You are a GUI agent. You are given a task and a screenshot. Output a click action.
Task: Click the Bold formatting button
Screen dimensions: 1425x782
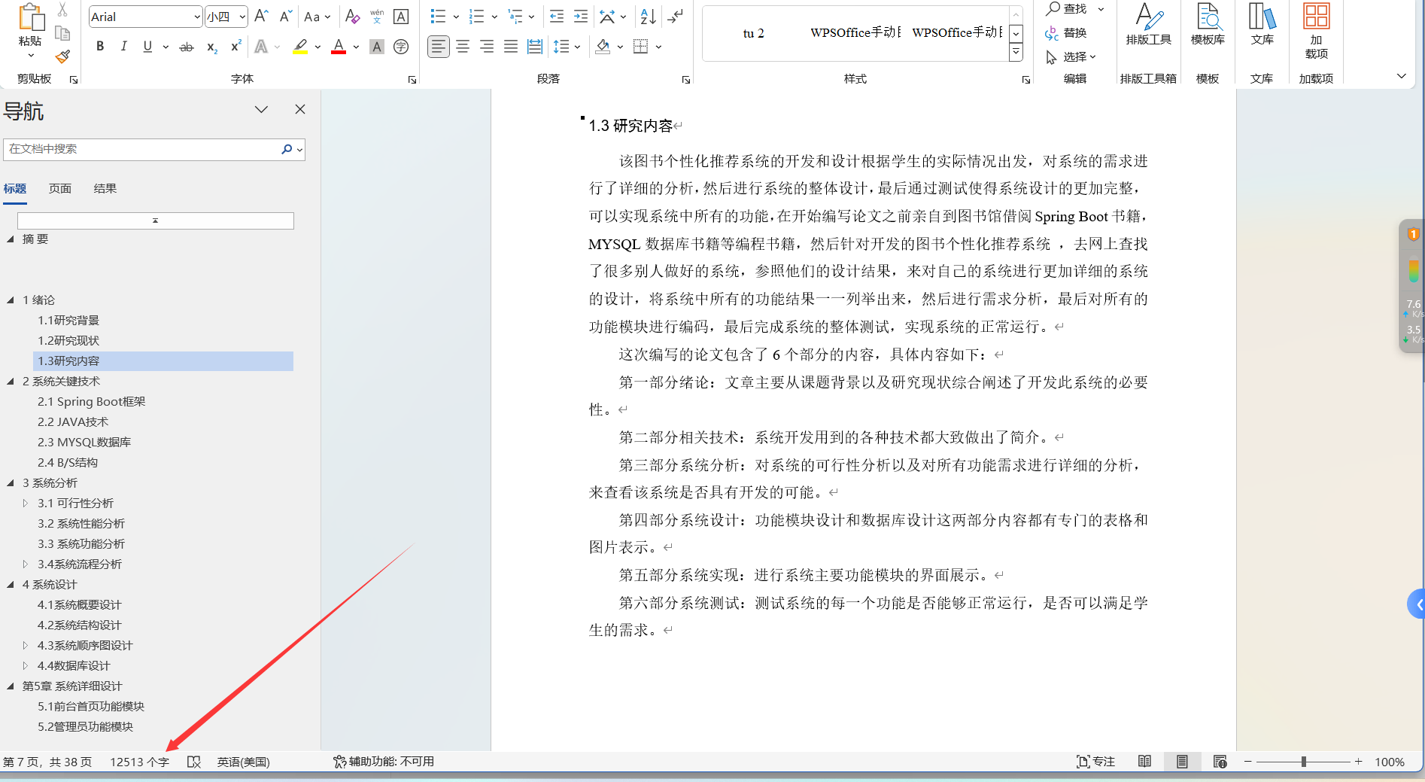[100, 47]
